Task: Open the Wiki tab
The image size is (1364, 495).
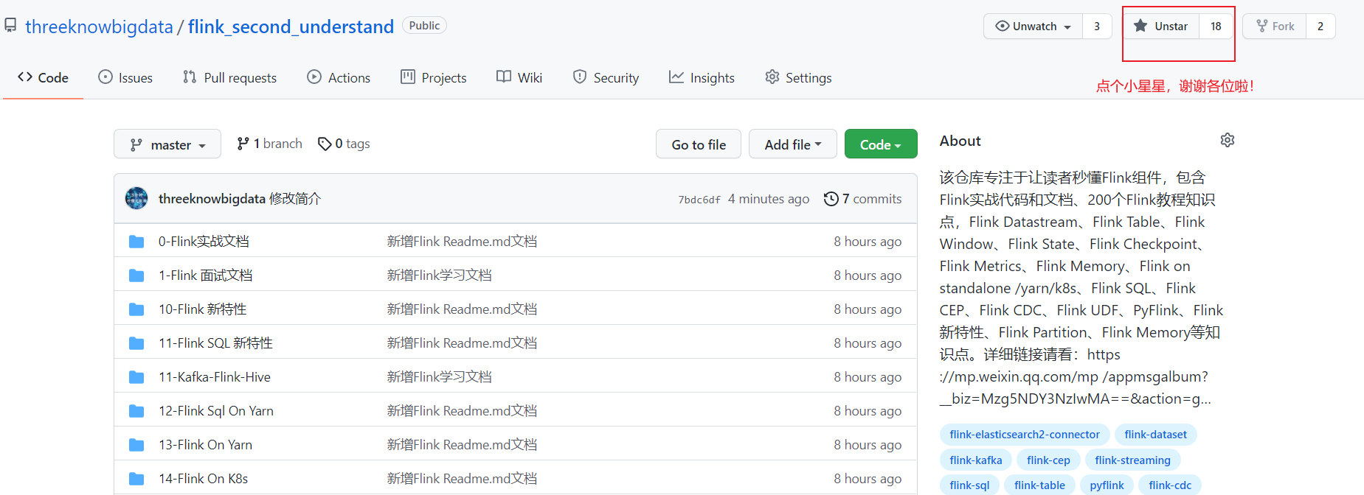Action: [519, 77]
